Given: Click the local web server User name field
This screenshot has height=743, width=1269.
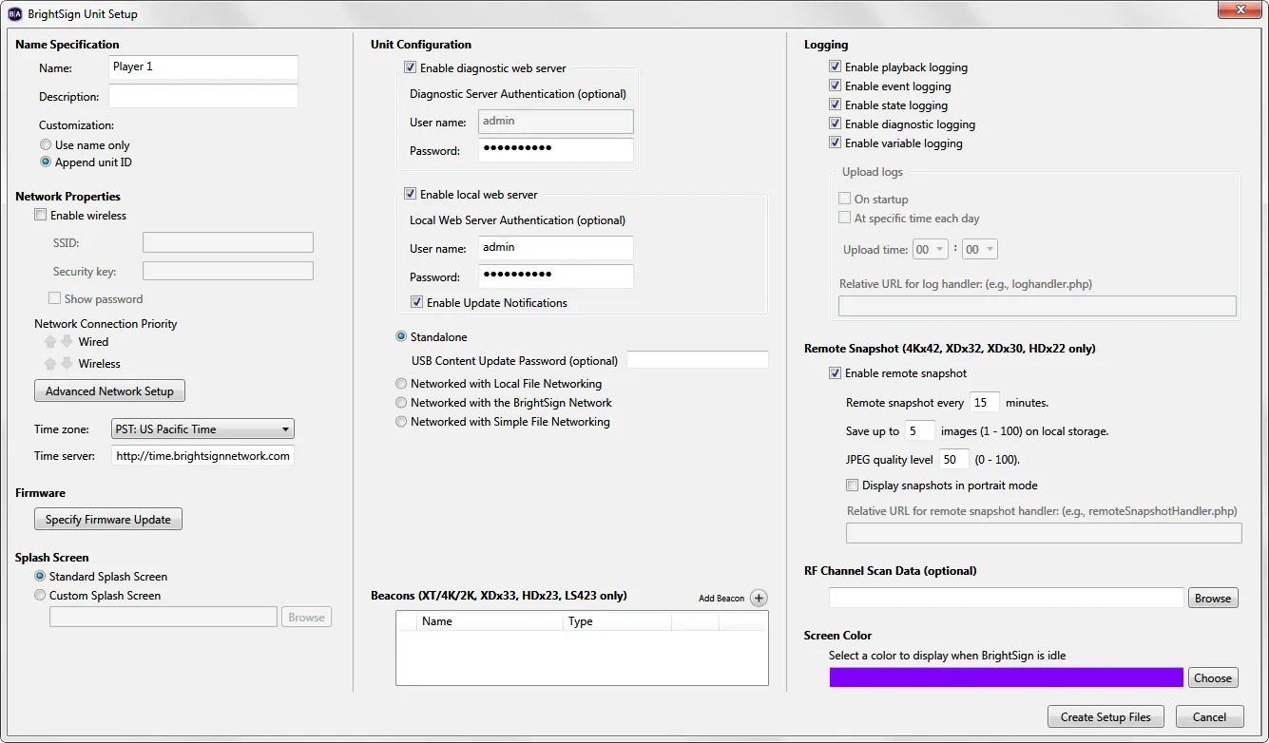Looking at the screenshot, I should click(556, 248).
